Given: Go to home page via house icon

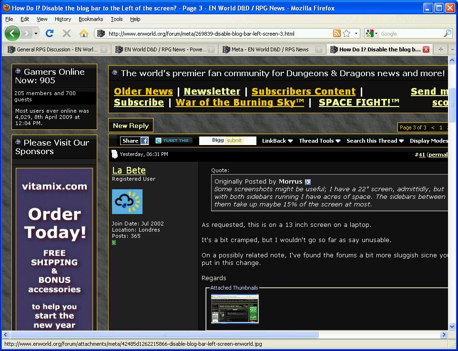Looking at the screenshot, I should point(84,33).
